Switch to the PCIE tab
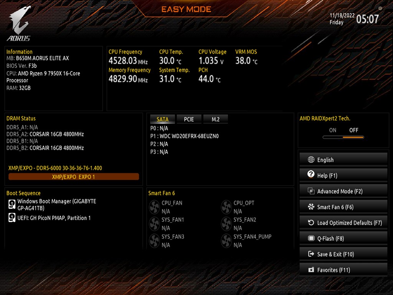 point(189,119)
